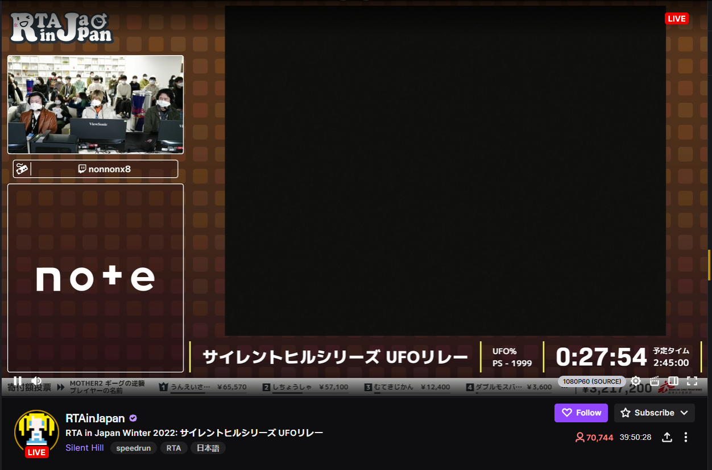Select the RTA tag
The height and width of the screenshot is (470, 712).
tap(173, 448)
